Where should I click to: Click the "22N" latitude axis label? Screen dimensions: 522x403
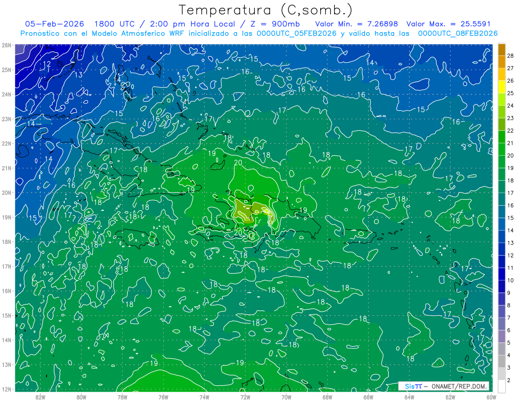click(6, 143)
